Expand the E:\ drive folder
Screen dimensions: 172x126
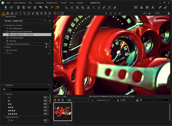click(4, 53)
